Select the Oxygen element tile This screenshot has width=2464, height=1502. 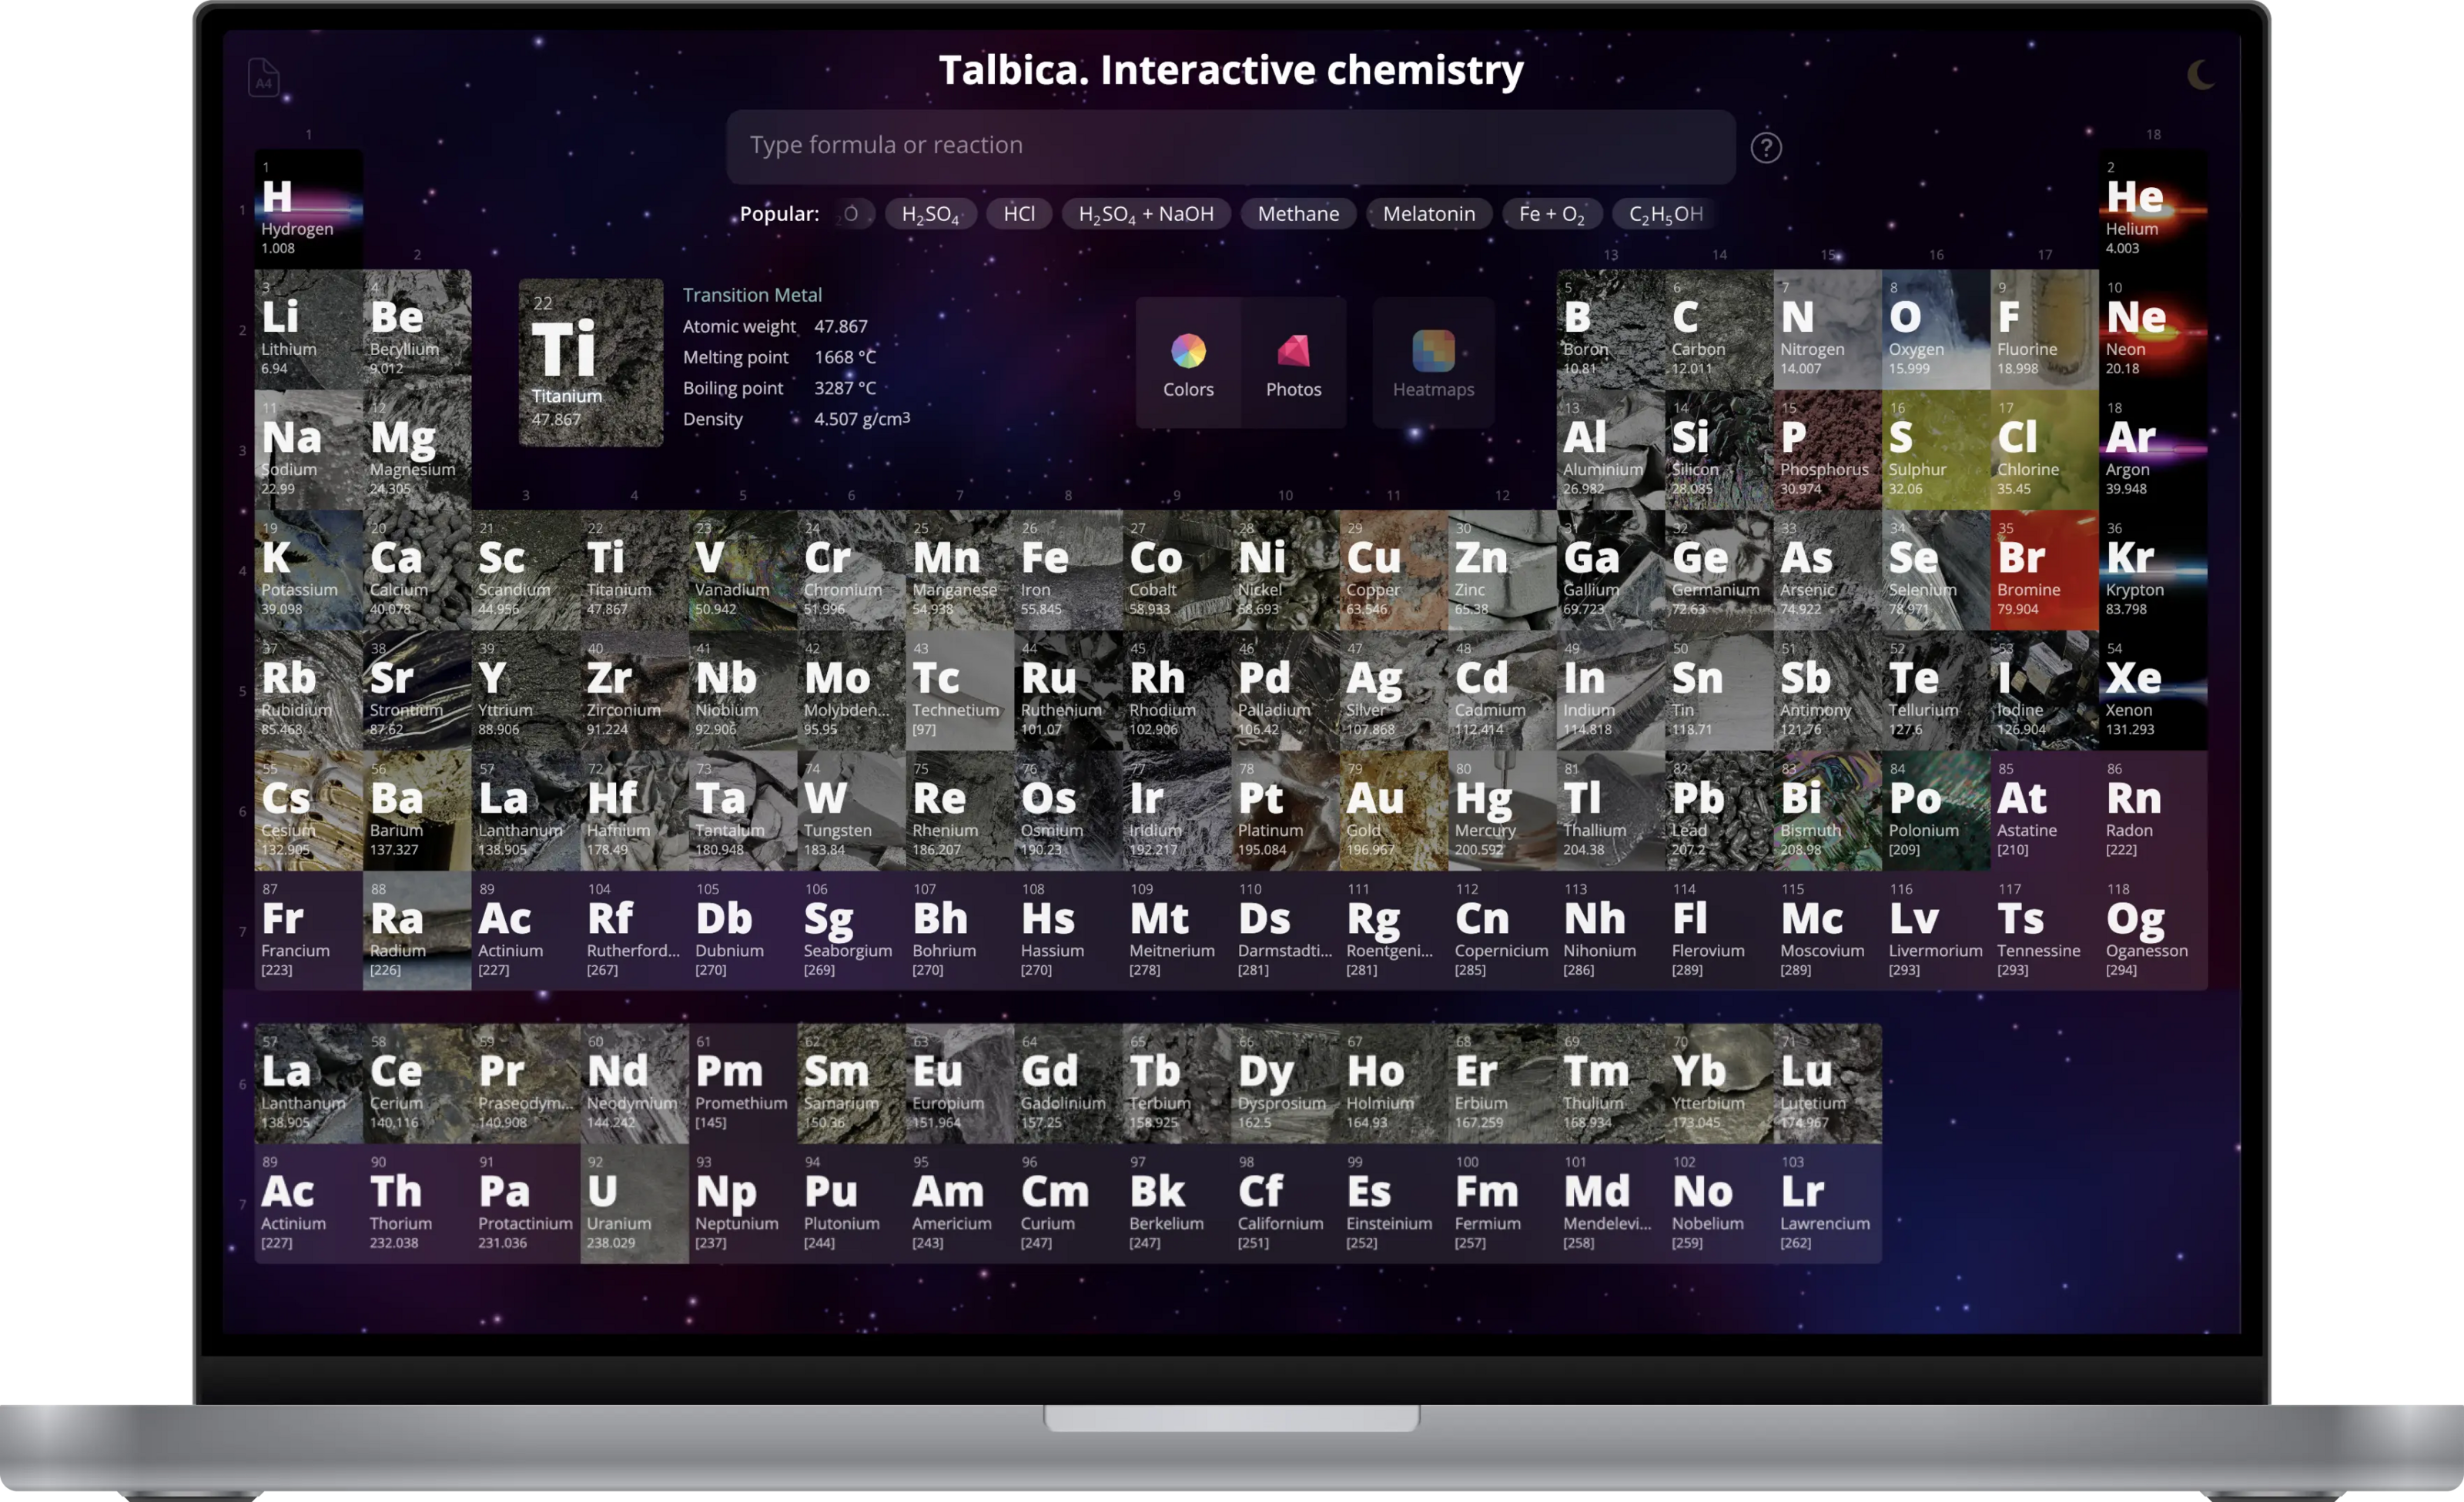tap(1936, 329)
